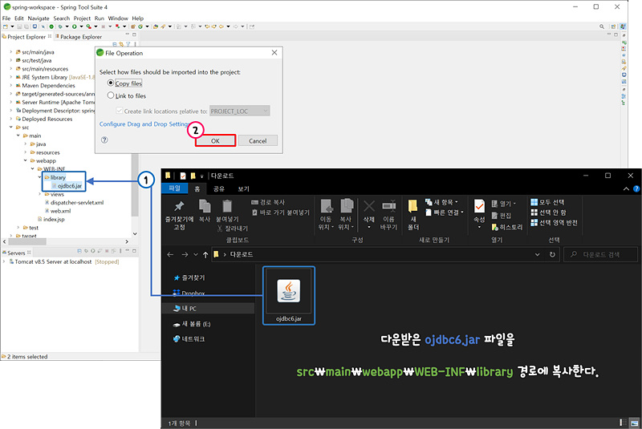Viewport: 642px width, 429px height.
Task: Click the 다운로드 검색 search box
Action: tap(600, 254)
